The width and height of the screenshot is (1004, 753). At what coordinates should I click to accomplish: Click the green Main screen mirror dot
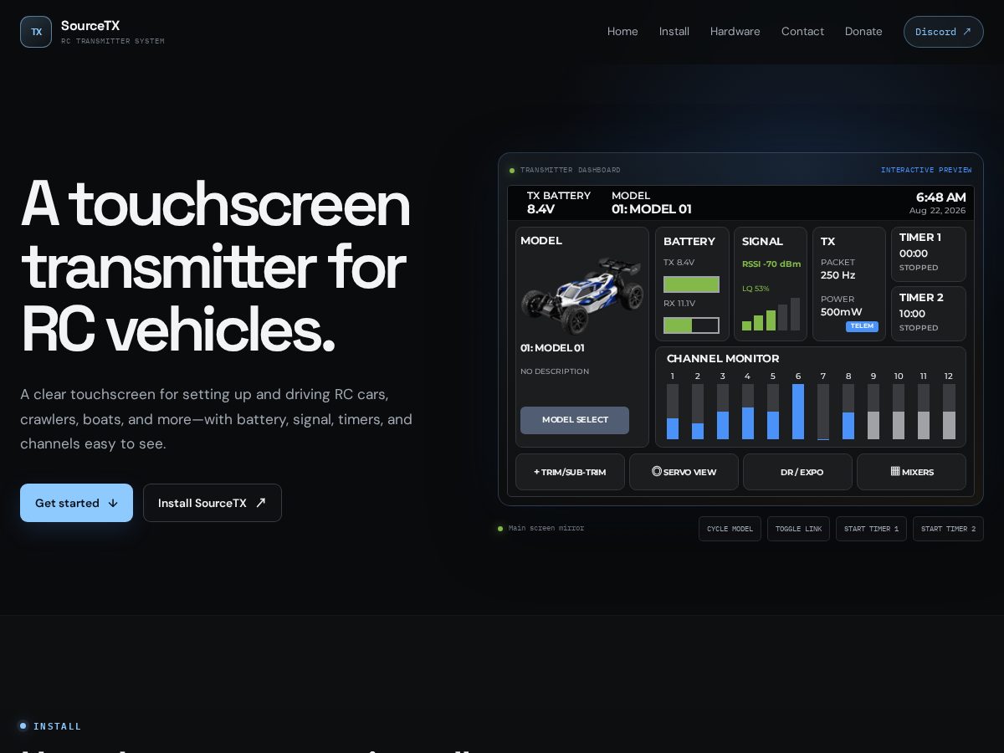[500, 529]
